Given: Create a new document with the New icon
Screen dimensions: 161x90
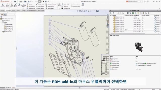Looking at the screenshot, I should [x=18, y=1].
